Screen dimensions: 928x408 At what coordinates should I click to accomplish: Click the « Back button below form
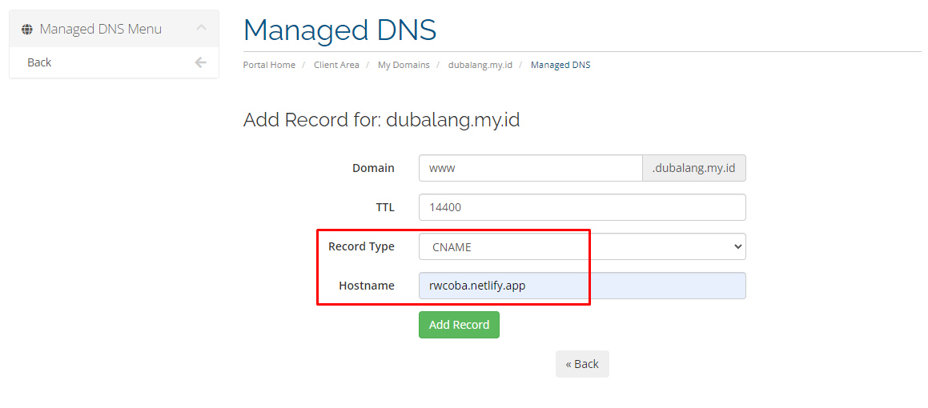pos(582,364)
